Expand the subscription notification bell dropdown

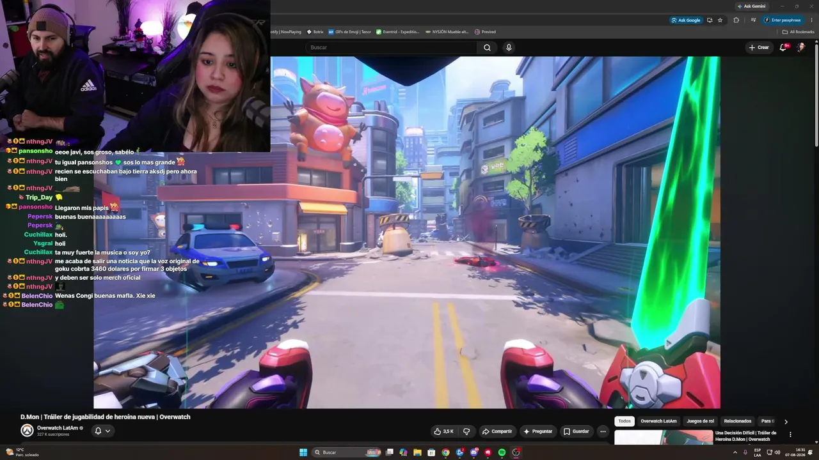click(x=102, y=431)
